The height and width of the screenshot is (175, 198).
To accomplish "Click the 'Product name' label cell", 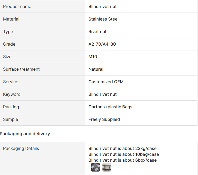I will click(x=17, y=6).
